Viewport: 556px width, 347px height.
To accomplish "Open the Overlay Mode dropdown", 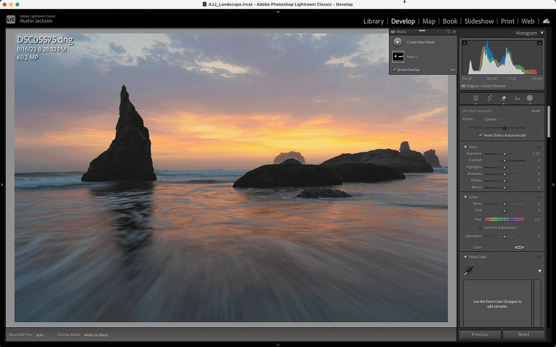I will tap(98, 335).
